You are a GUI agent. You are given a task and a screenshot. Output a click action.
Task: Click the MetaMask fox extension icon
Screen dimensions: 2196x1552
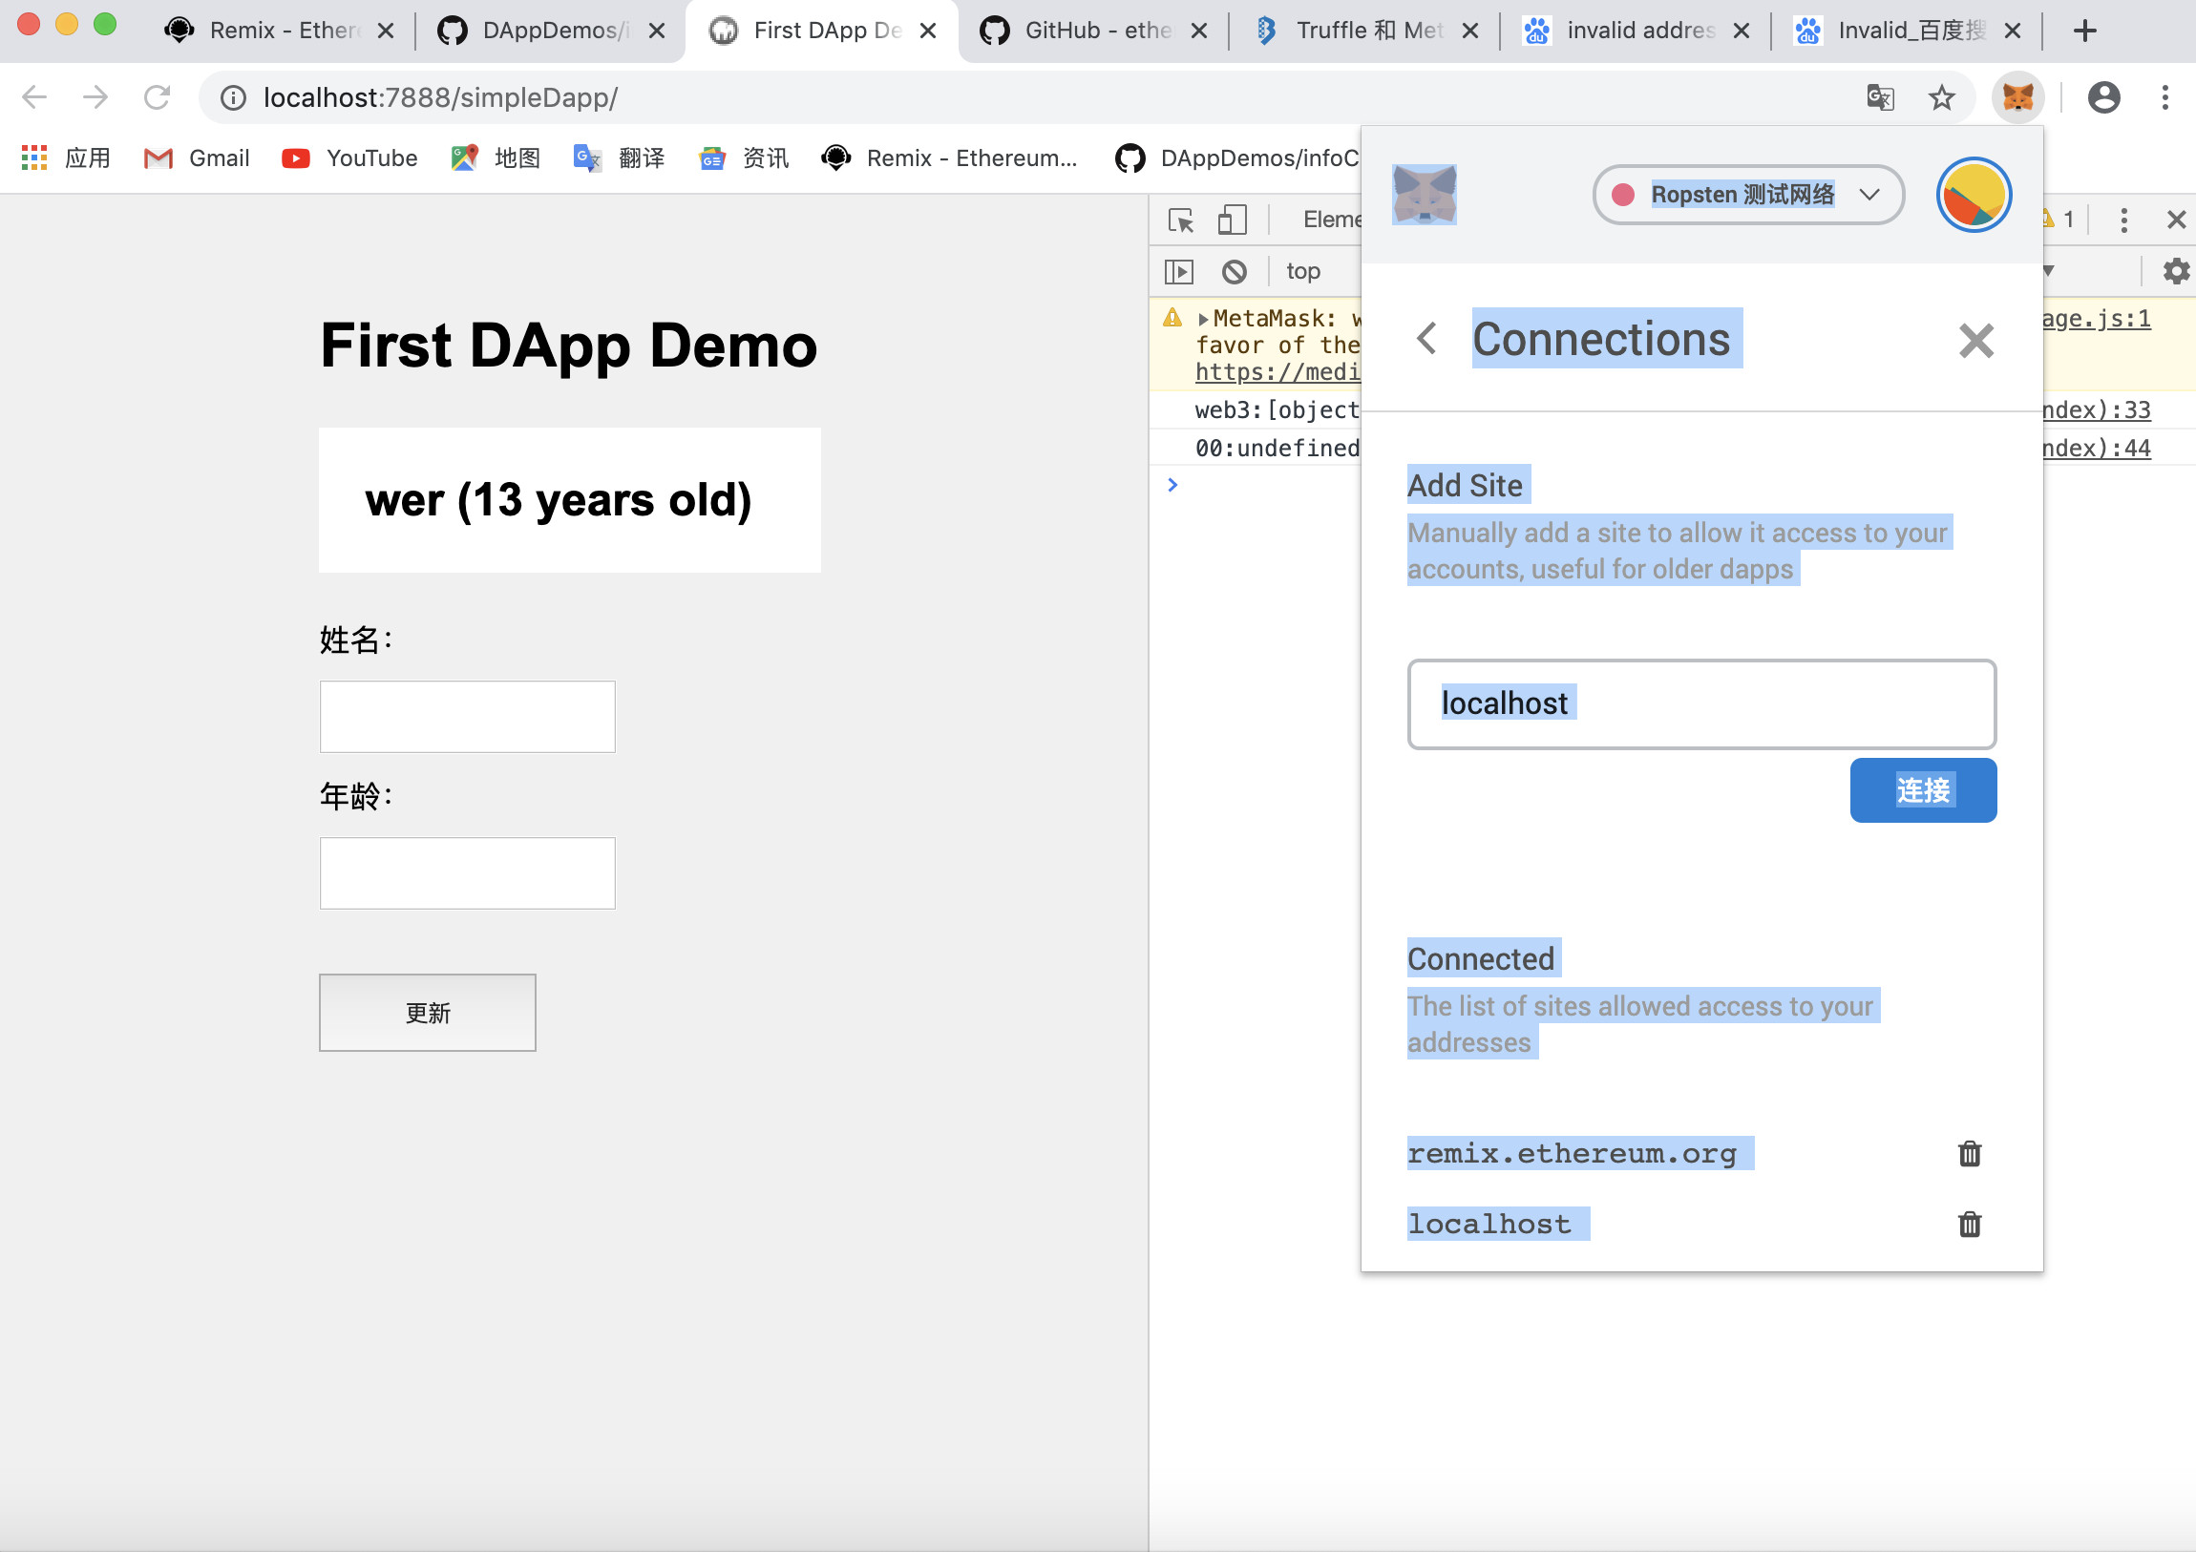click(2018, 96)
